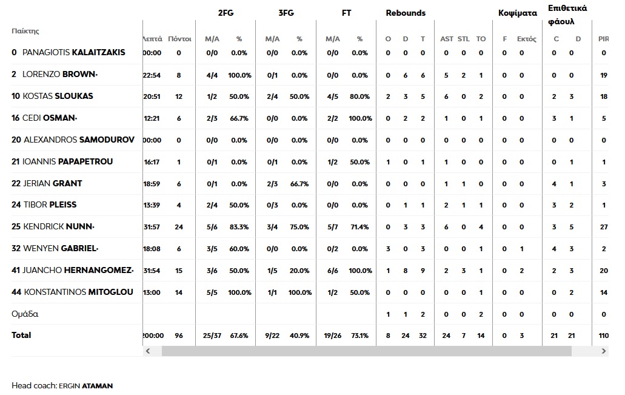Click the Rebounds column group header
This screenshot has width=625, height=395.
pos(406,13)
